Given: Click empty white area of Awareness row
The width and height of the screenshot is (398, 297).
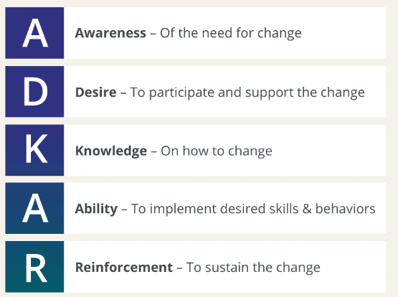Looking at the screenshot, I should tap(345, 33).
